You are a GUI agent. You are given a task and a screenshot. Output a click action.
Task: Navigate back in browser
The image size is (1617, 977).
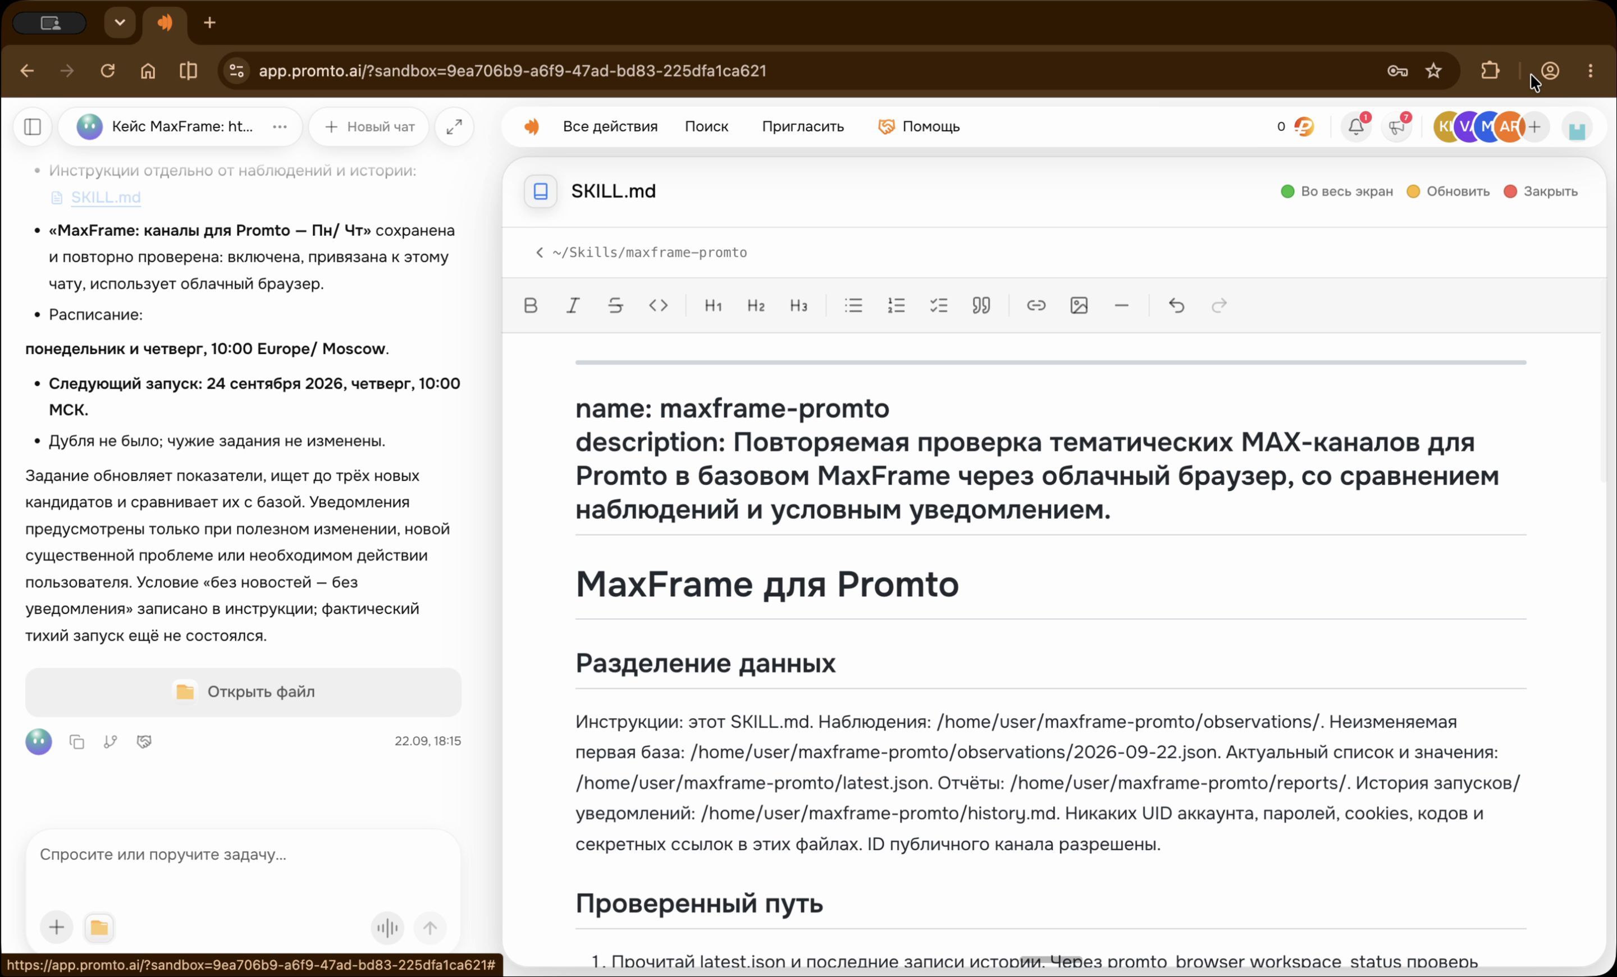coord(27,71)
